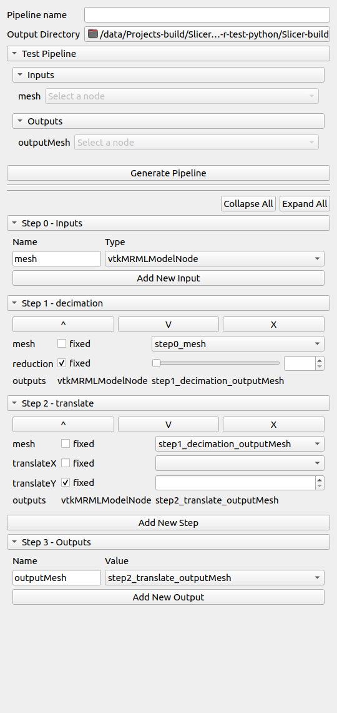The height and width of the screenshot is (713, 337).
Task: Edit the input Name field containing mesh
Action: (57, 259)
